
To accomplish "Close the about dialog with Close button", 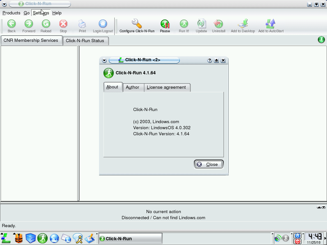I will pos(209,164).
